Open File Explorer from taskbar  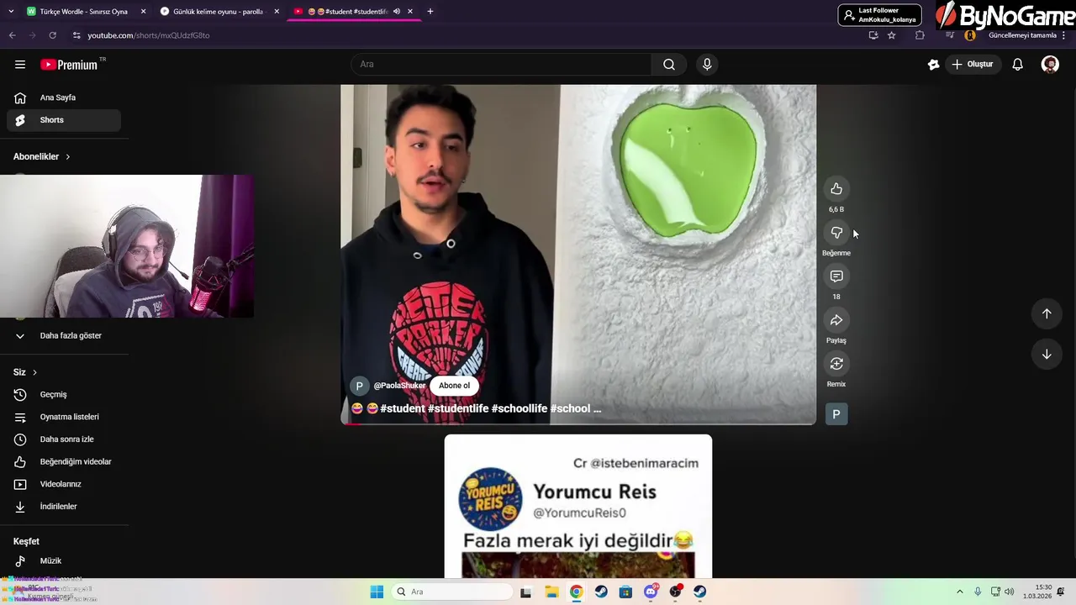point(551,592)
